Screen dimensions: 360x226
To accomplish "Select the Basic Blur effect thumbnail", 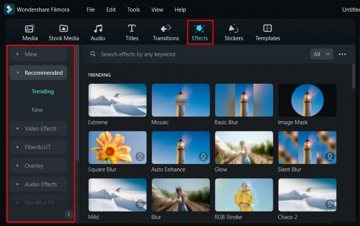I will tap(244, 100).
